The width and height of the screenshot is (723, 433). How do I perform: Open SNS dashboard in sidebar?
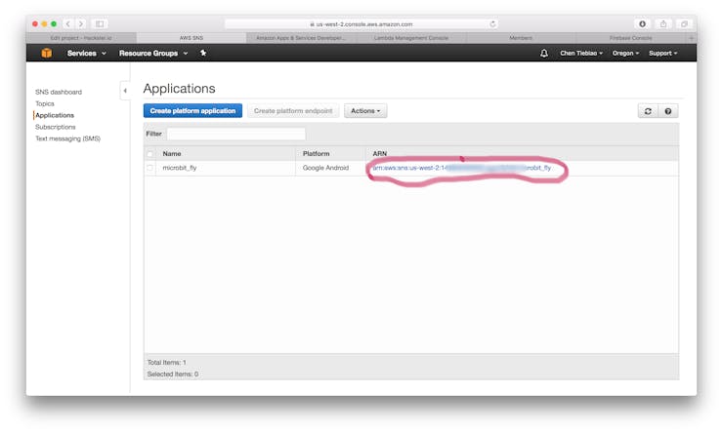tap(59, 92)
